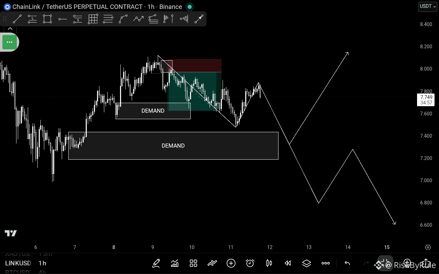
Task: Select the lower large DEMAND zone label
Action: 173,146
